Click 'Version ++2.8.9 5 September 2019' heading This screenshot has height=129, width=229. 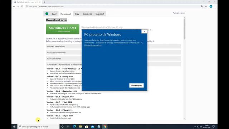[62, 91]
